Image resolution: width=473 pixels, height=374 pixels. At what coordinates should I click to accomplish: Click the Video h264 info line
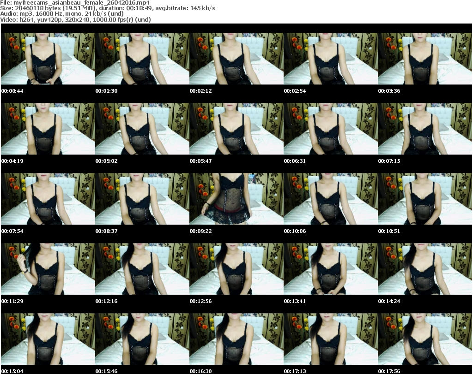(75, 19)
